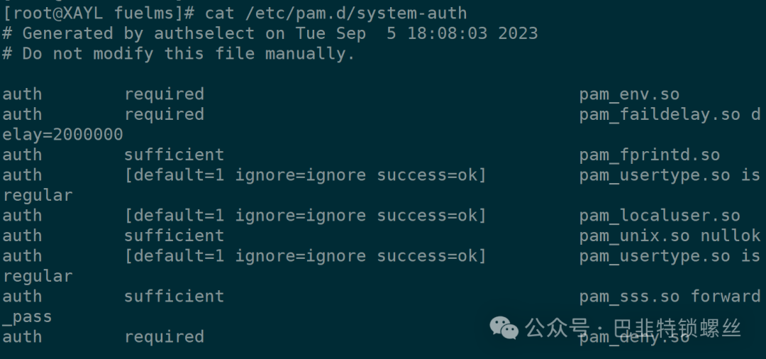Click the bracketed control before pam_localuser.so

point(305,216)
